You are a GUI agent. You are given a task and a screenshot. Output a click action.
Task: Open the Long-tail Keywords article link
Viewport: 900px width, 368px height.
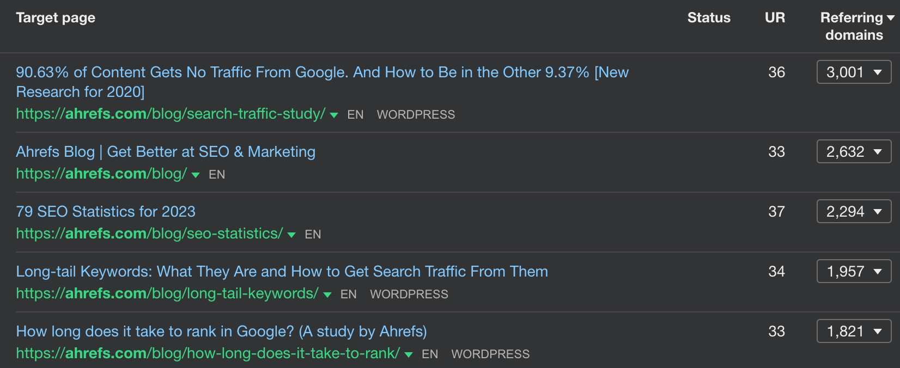click(282, 272)
